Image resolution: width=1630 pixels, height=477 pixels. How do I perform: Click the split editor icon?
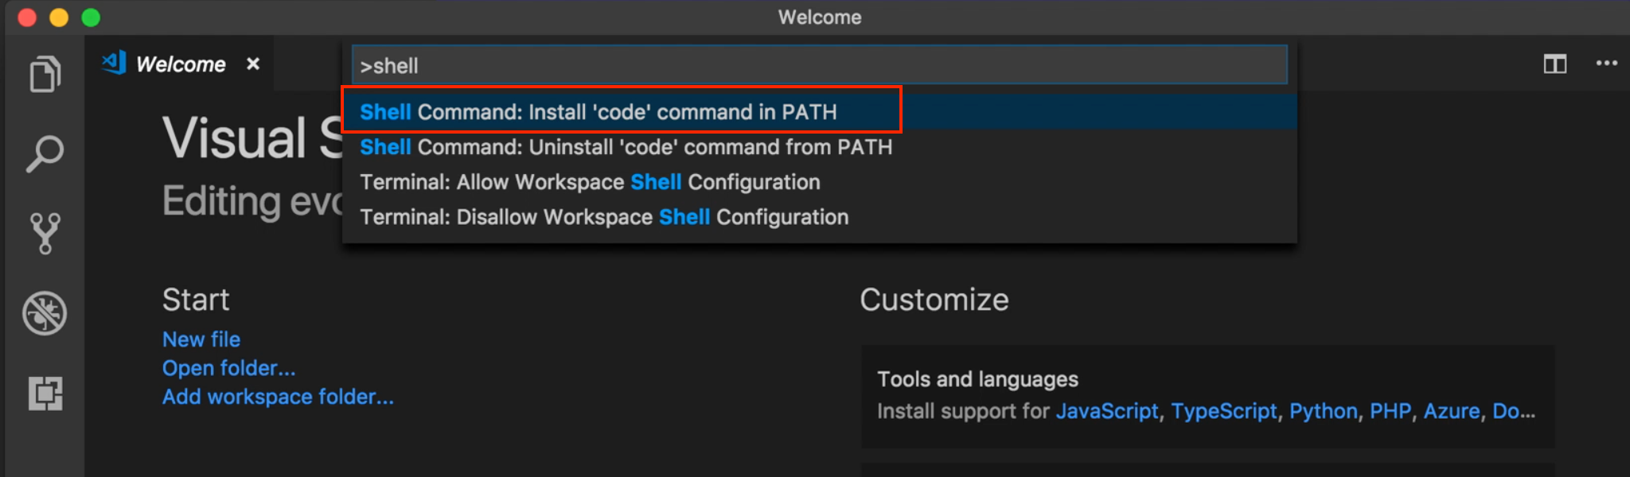(1554, 64)
